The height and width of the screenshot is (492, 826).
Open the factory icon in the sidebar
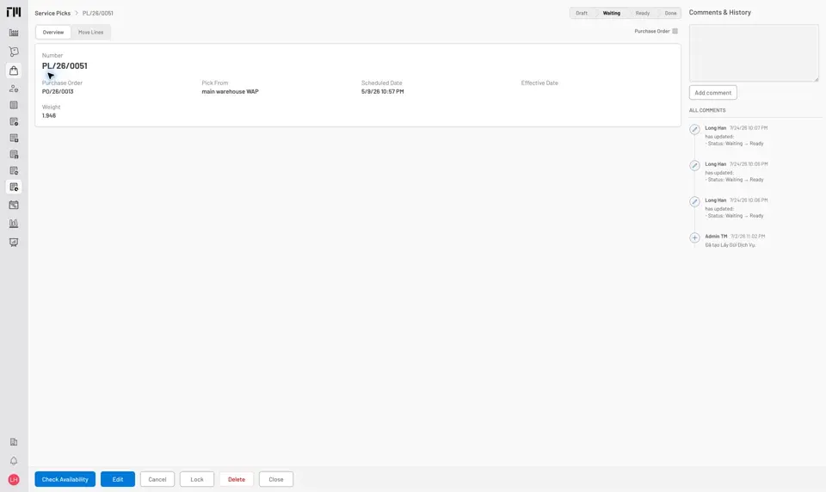[14, 33]
